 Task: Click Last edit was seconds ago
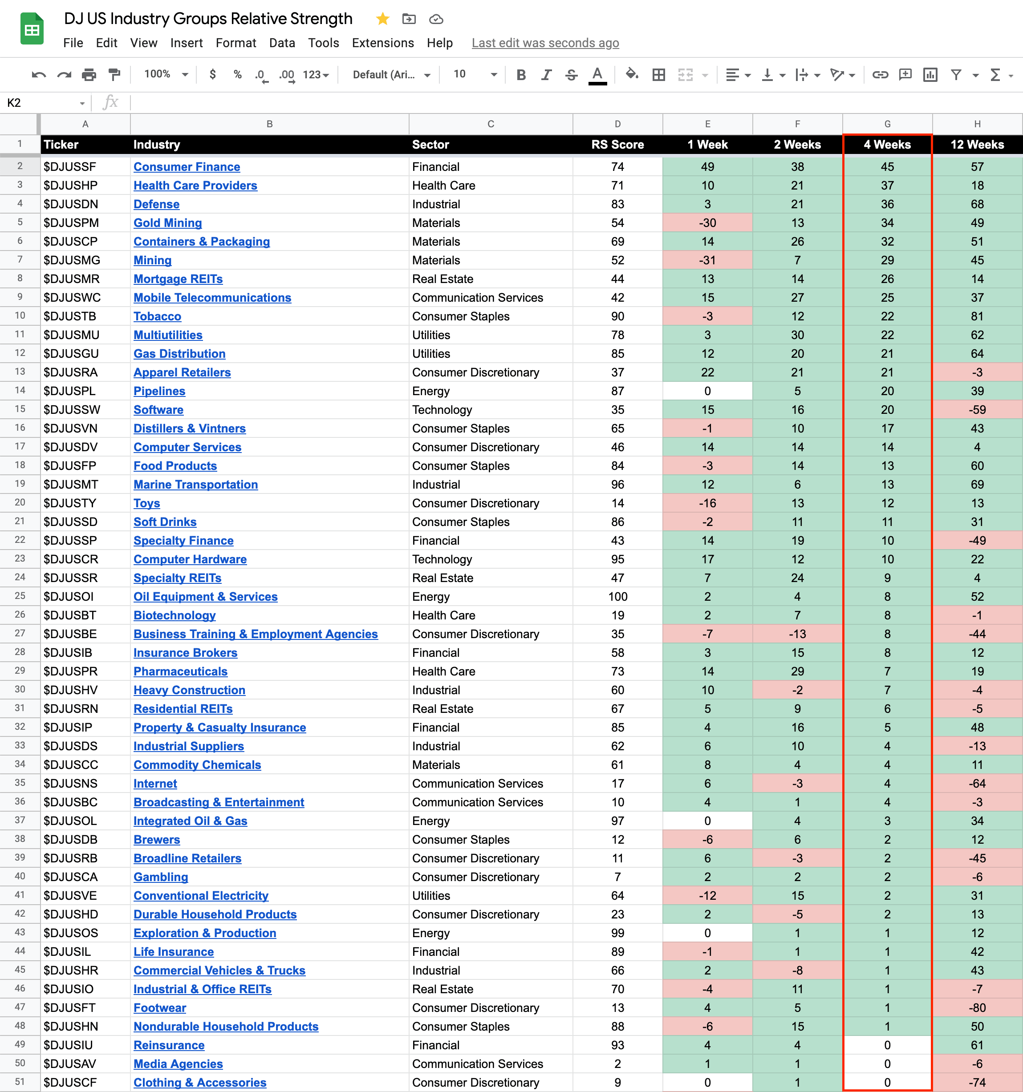click(545, 43)
